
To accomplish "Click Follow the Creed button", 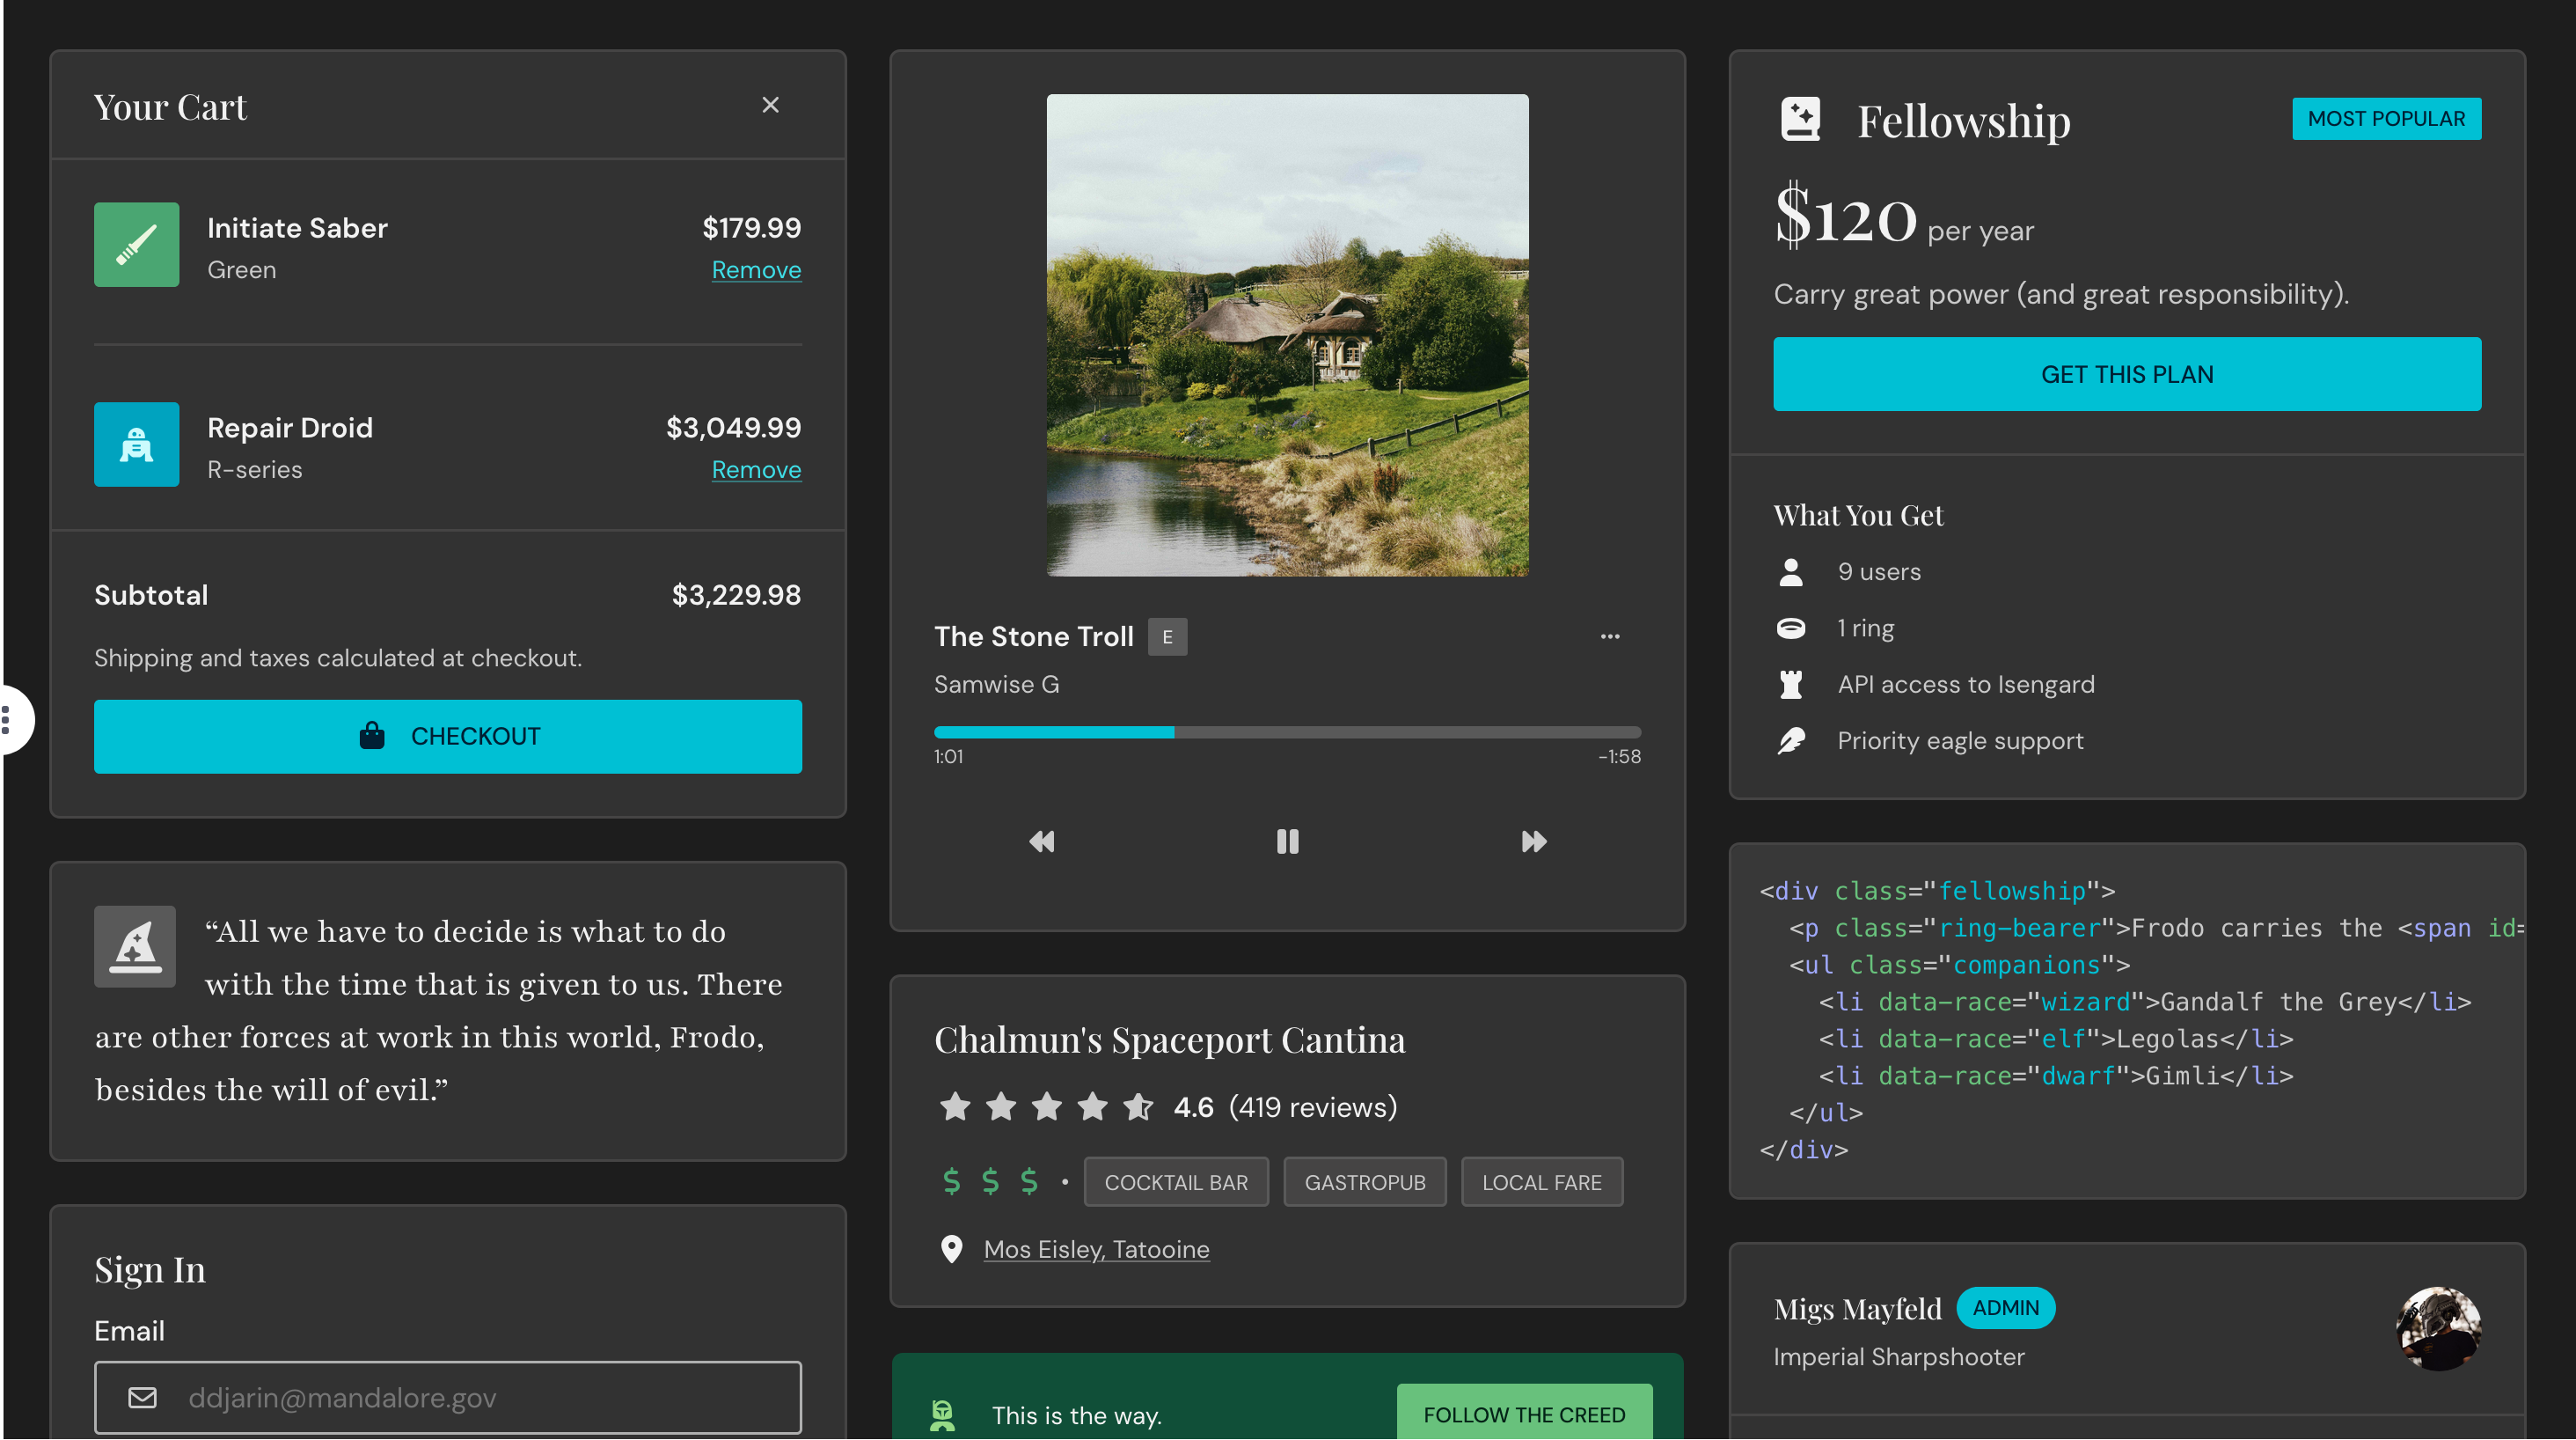I will [x=1524, y=1414].
